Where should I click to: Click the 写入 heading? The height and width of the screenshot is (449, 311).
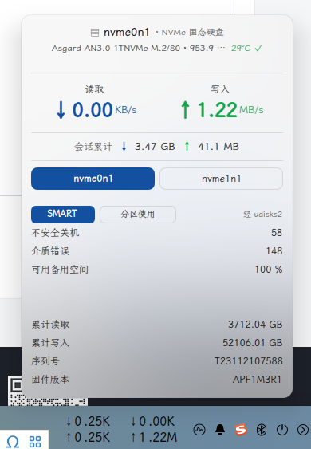(x=220, y=89)
